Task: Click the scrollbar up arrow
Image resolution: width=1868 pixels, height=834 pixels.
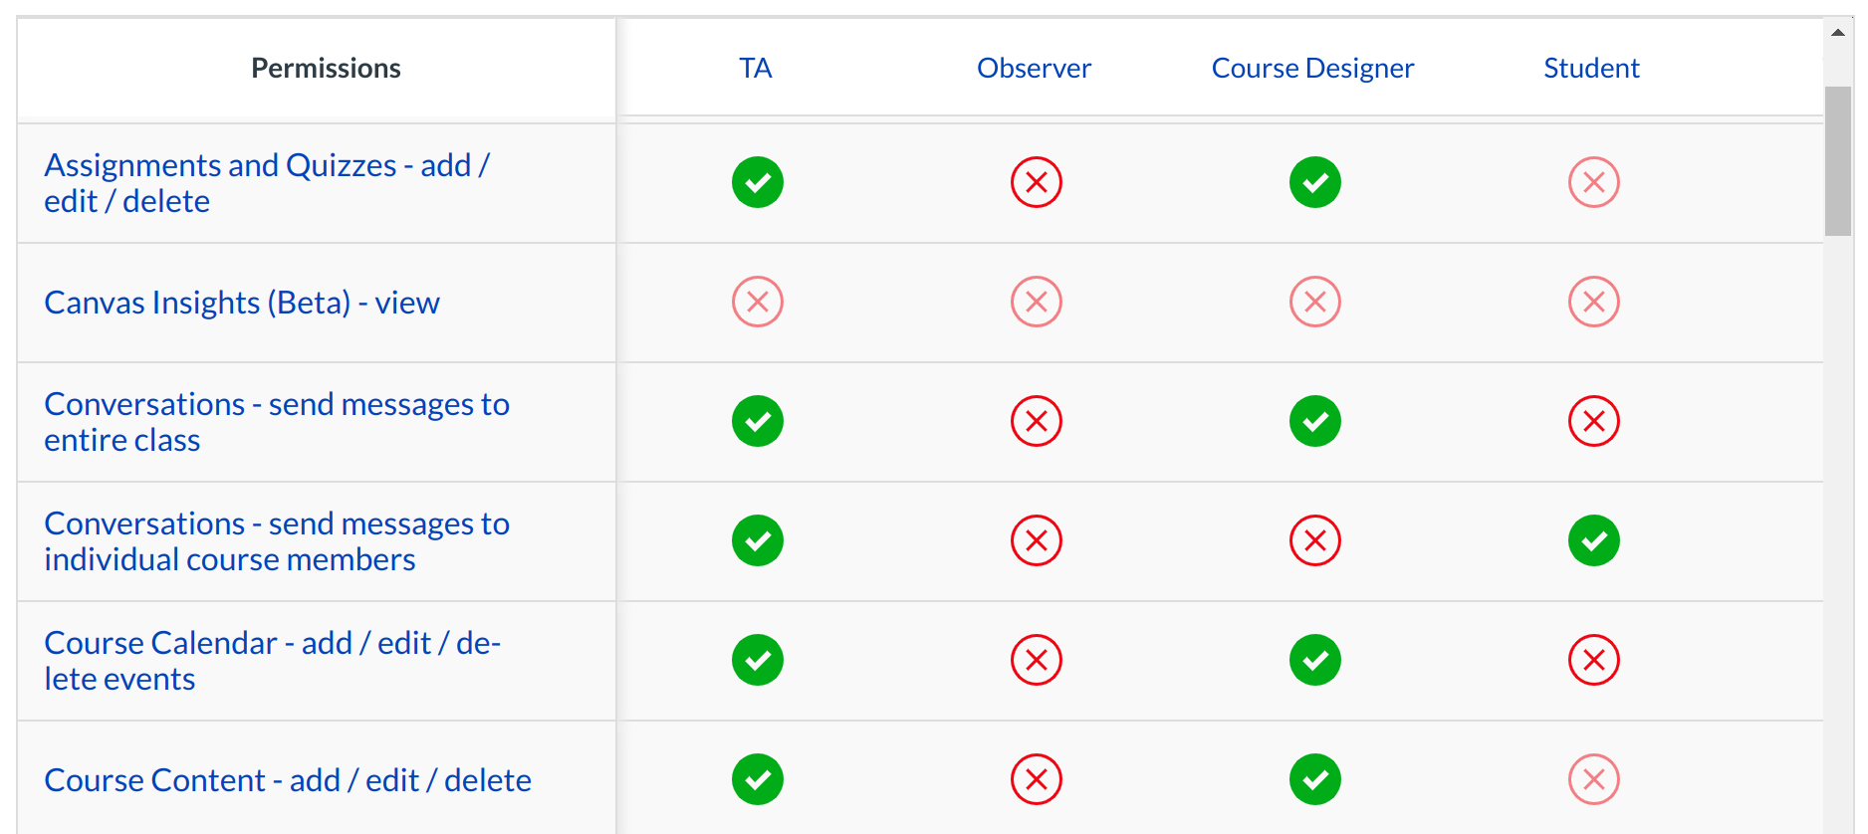Action: (1835, 31)
